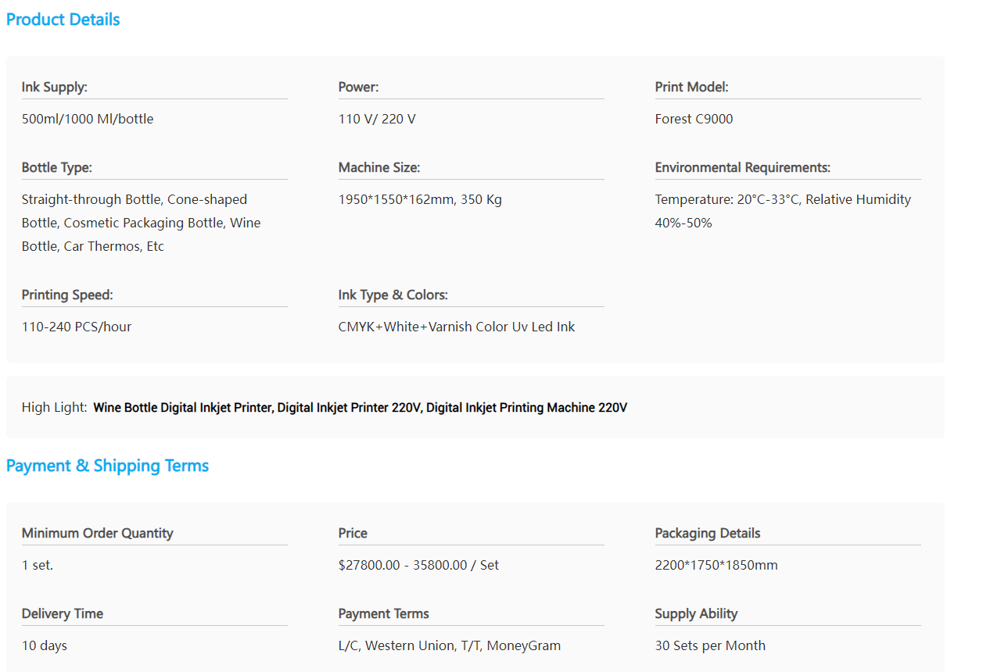The image size is (983, 672).
Task: Click the Payment & Shipping Terms heading
Action: (x=107, y=466)
